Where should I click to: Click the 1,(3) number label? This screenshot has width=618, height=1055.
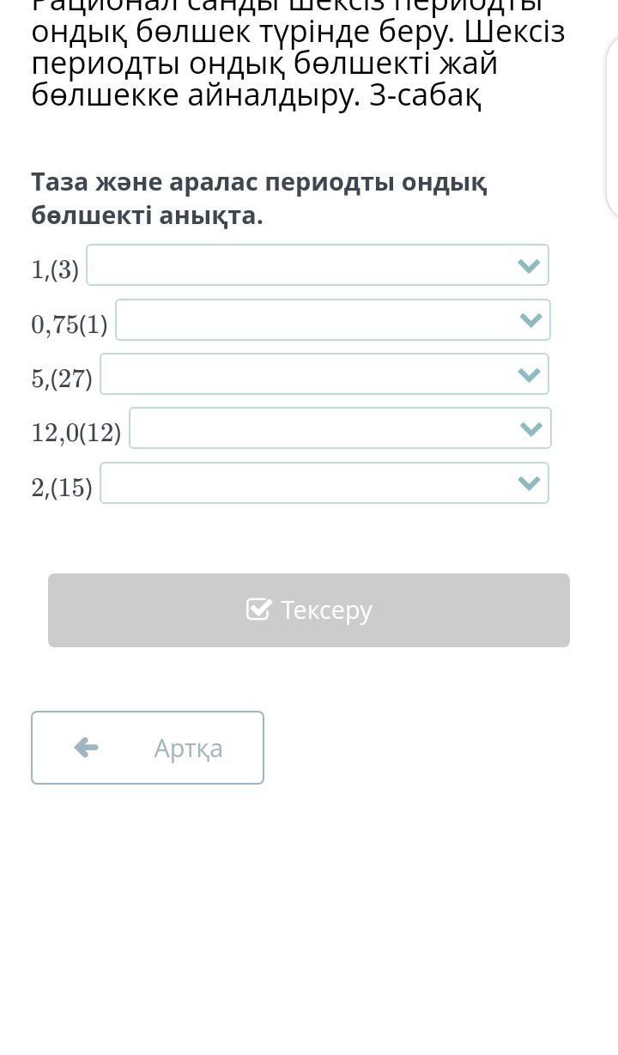click(55, 270)
